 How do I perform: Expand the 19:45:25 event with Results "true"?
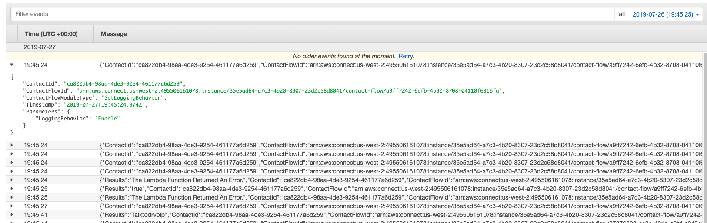point(12,189)
